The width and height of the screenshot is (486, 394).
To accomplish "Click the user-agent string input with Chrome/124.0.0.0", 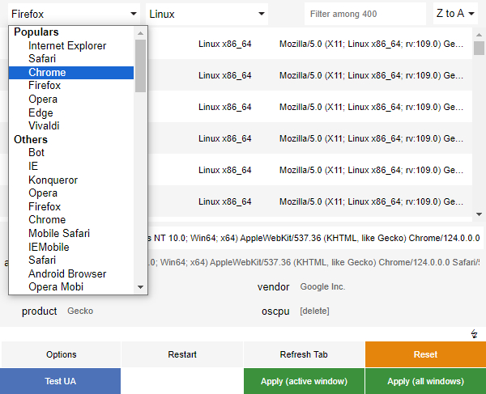I will 316,238.
